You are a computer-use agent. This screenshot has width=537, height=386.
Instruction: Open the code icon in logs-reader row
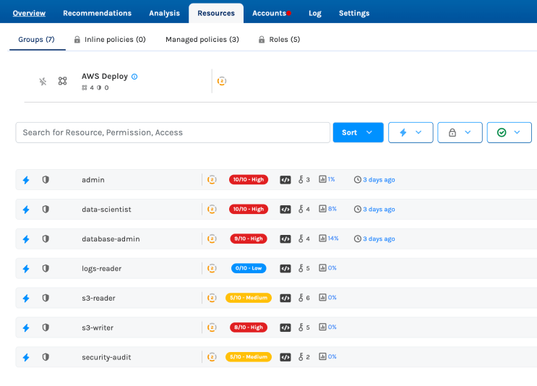pos(285,268)
